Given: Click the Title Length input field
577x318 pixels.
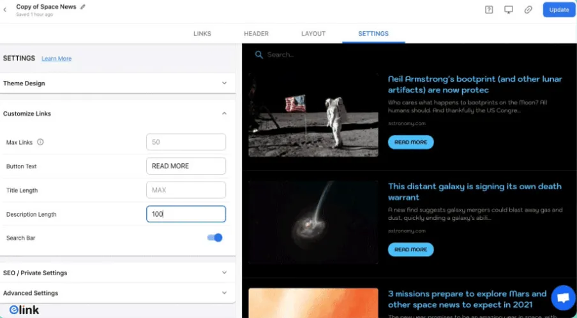Looking at the screenshot, I should tap(186, 190).
